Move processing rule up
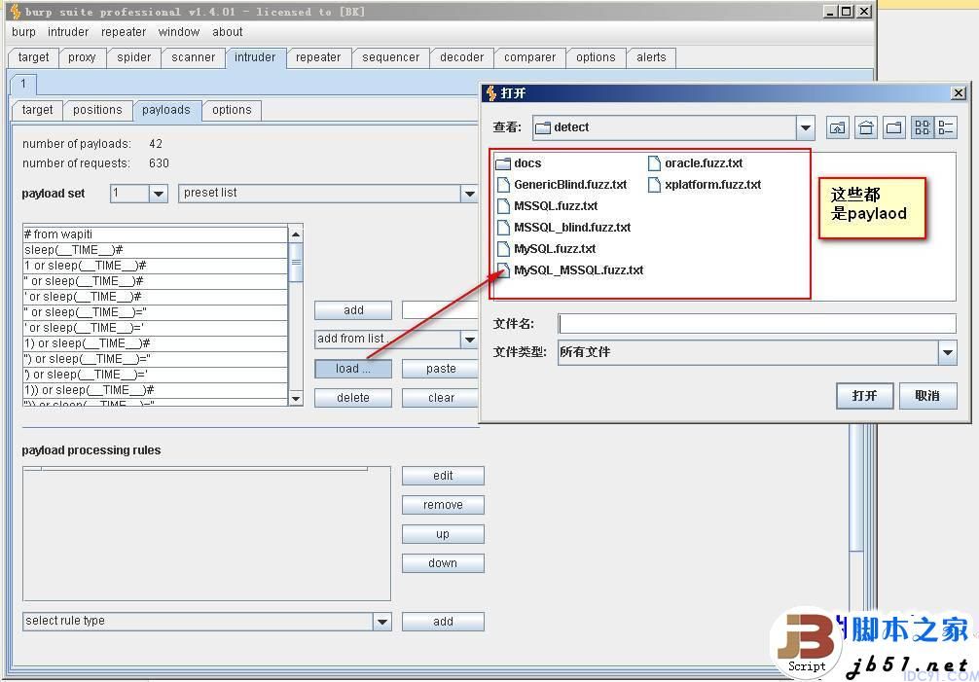Image resolution: width=979 pixels, height=682 pixels. click(x=443, y=534)
